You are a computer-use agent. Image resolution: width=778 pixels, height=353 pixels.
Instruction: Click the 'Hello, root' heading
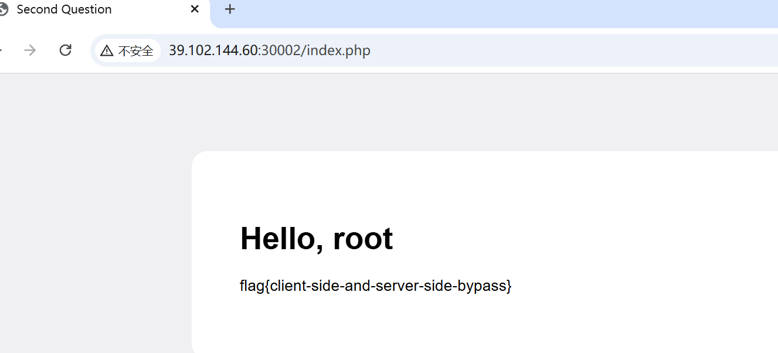click(x=316, y=237)
